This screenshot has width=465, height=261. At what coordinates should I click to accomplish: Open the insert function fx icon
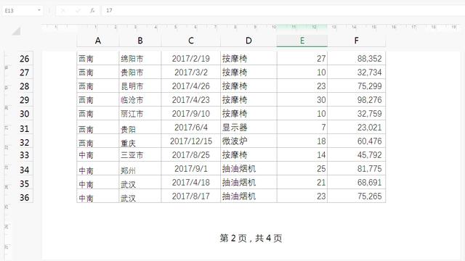point(92,10)
